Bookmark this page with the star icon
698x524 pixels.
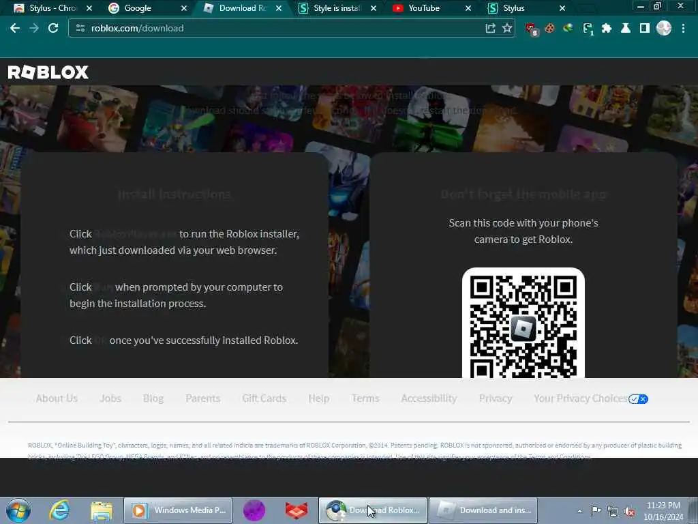[507, 28]
